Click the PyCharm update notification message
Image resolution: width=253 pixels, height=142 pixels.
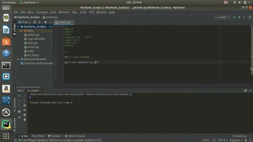point(60,140)
